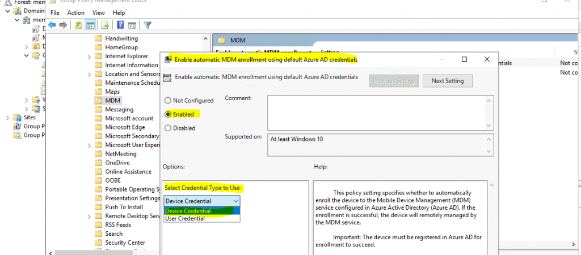Click the folder icon in MDM header bar
Screen dimensions: 581x255
tap(222, 40)
